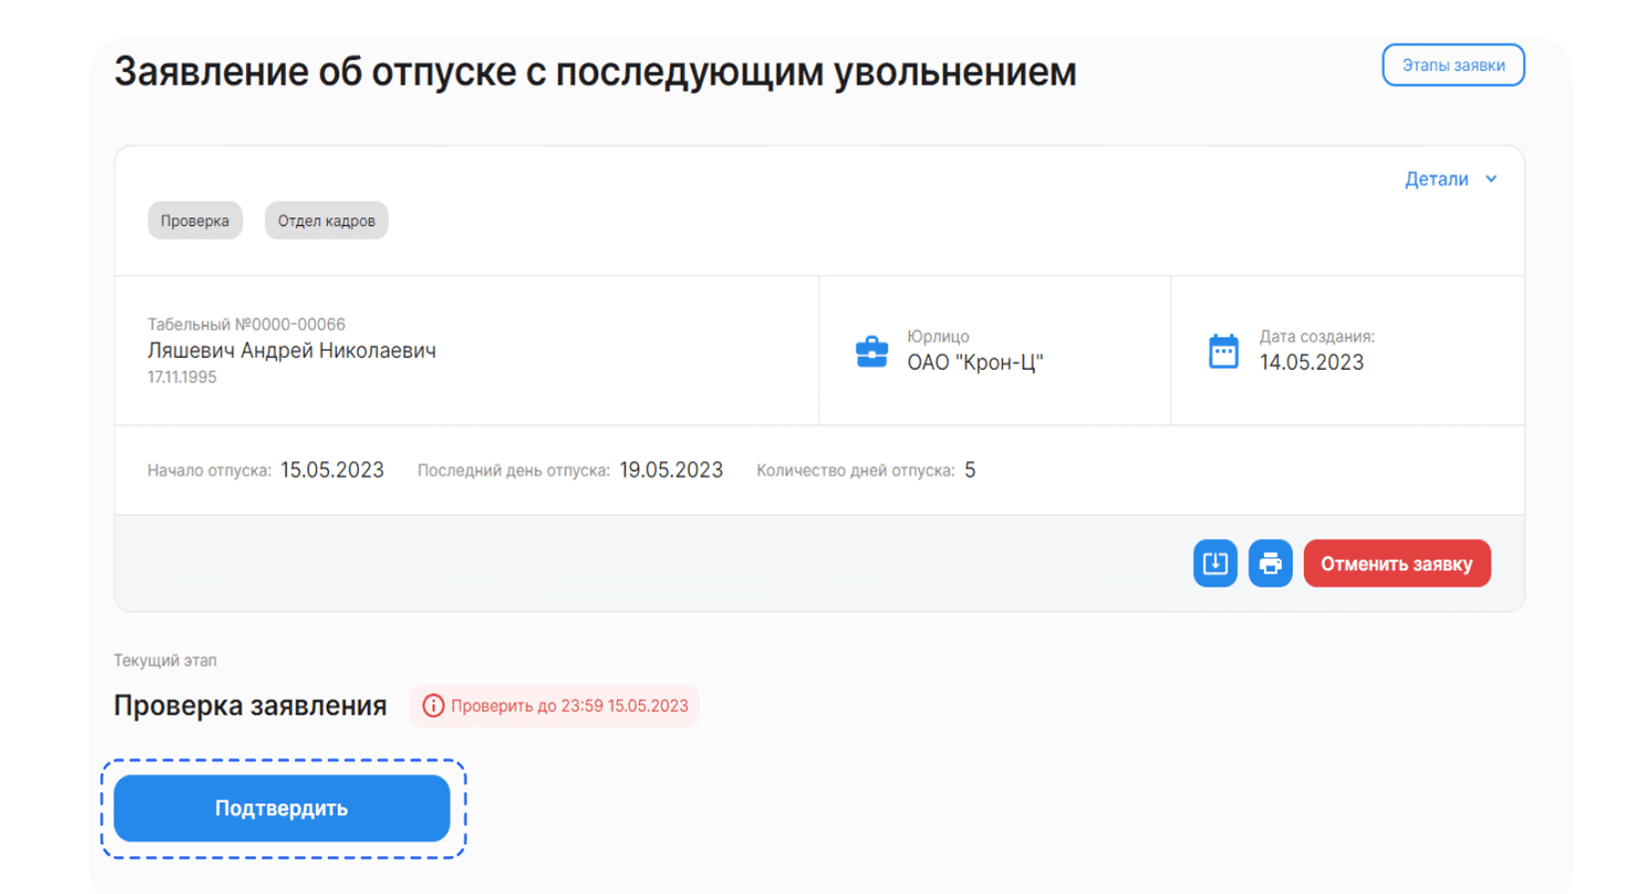This screenshot has height=894, width=1648.
Task: Click the company name ОАО "Крон-Ц"
Action: click(974, 363)
